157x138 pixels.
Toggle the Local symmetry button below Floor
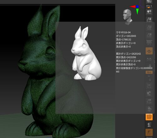149,59
